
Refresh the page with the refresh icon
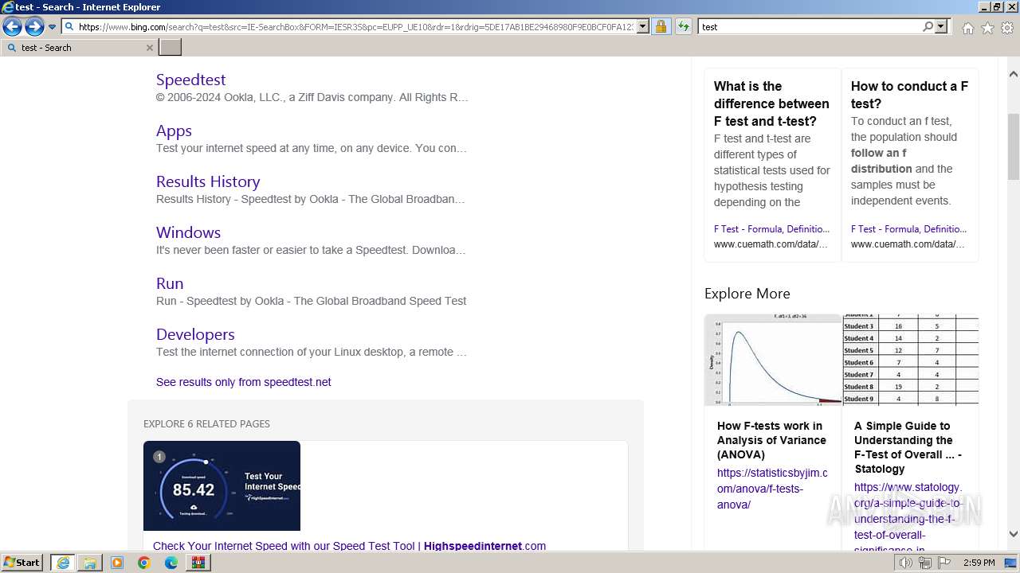pos(684,27)
